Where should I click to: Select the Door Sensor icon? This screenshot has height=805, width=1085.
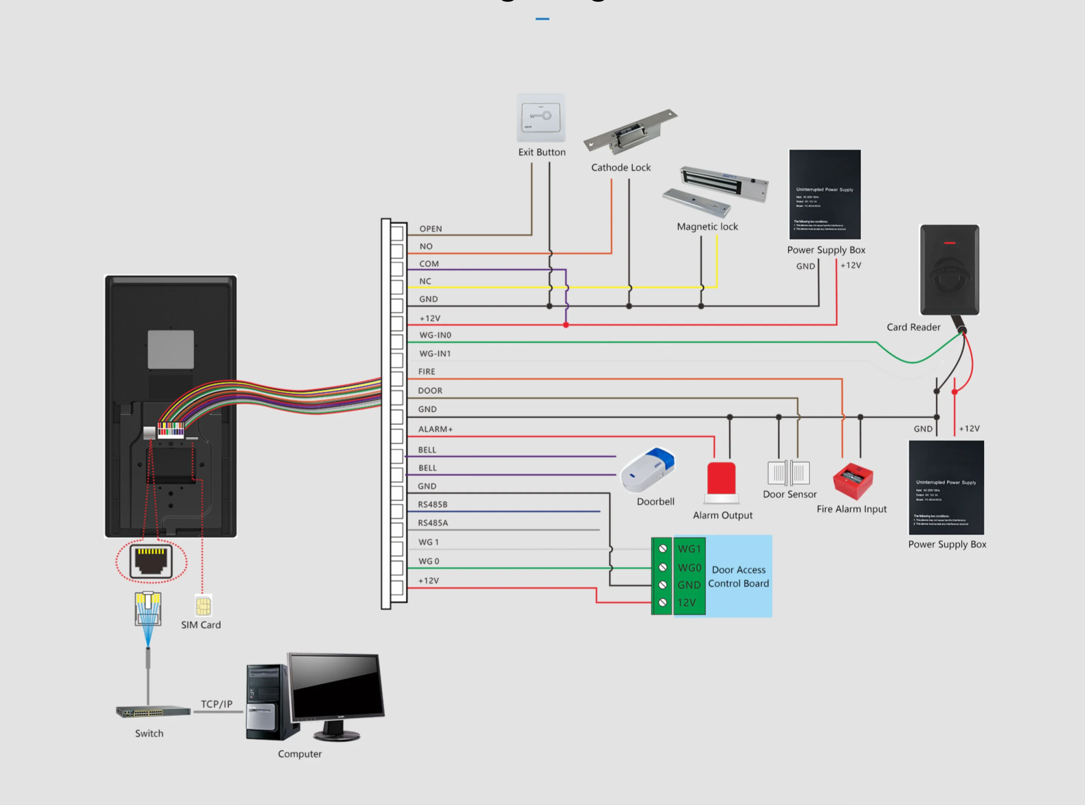tap(789, 473)
